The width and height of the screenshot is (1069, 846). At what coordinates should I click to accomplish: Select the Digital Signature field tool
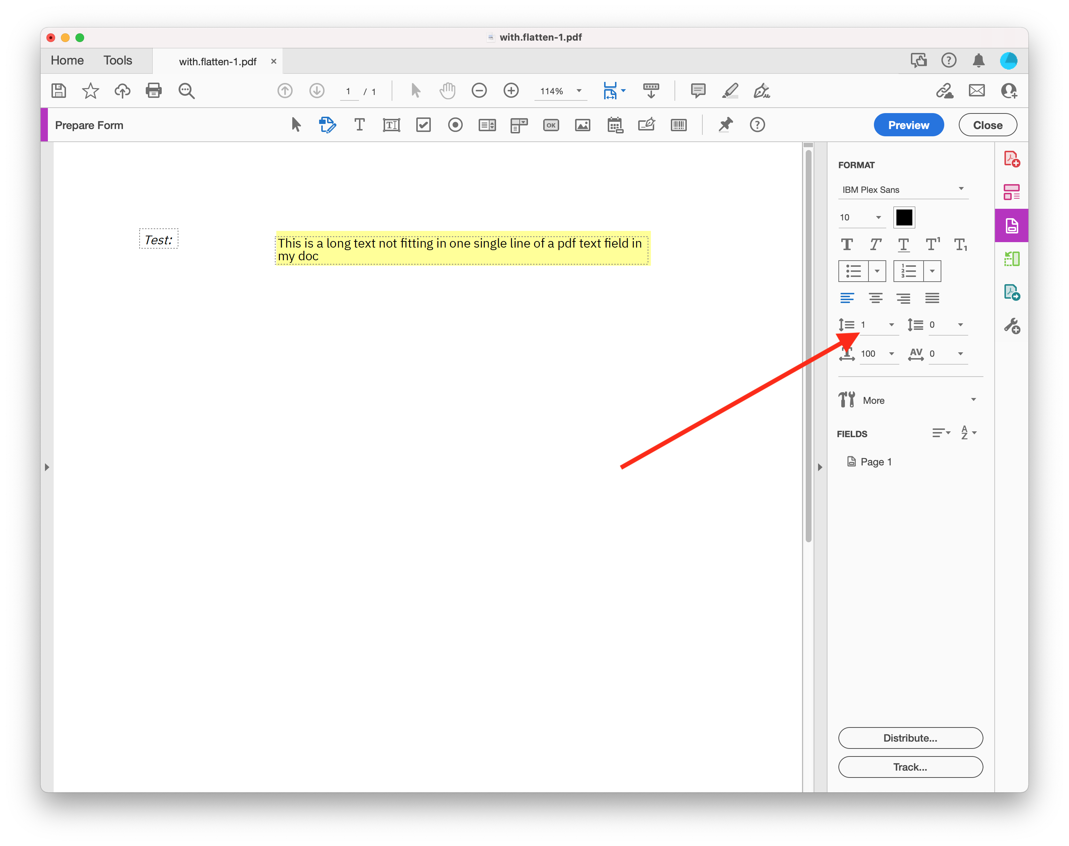pyautogui.click(x=647, y=125)
